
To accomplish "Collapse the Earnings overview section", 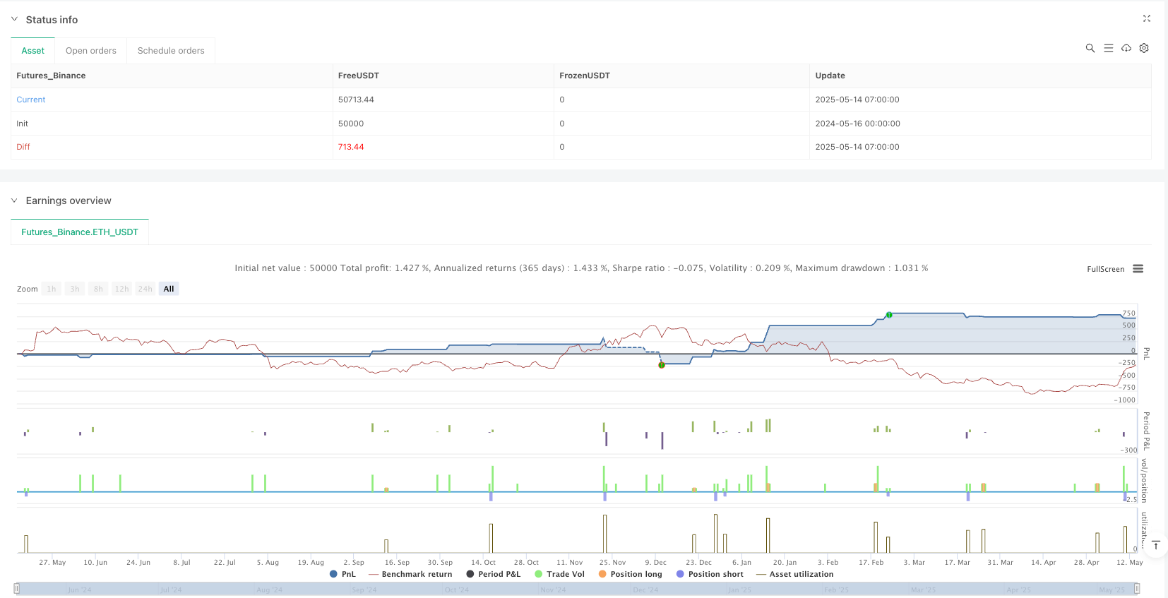I will 14,201.
